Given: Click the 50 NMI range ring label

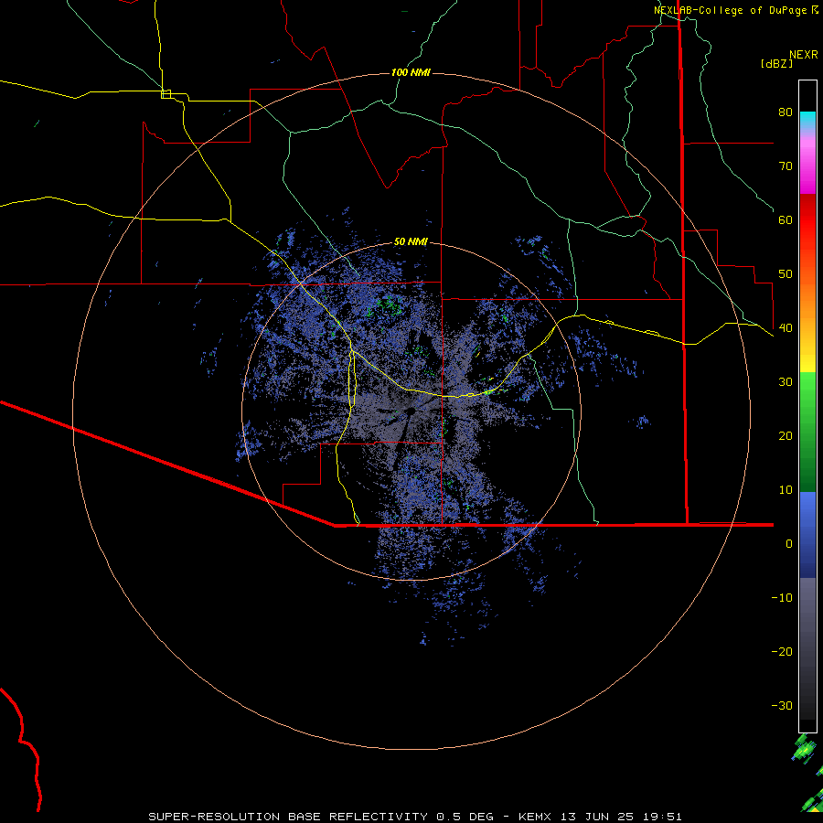Looking at the screenshot, I should (411, 241).
